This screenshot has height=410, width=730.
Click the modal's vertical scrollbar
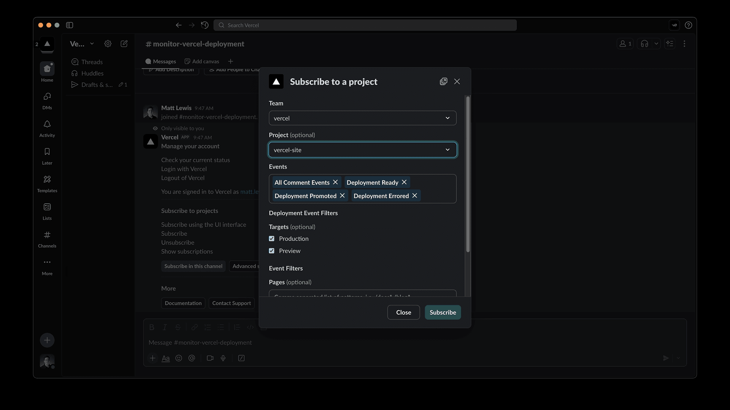point(468,175)
